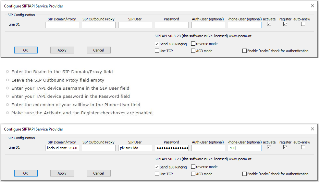Enable reverse mode in the lower dialog

pos(193,167)
